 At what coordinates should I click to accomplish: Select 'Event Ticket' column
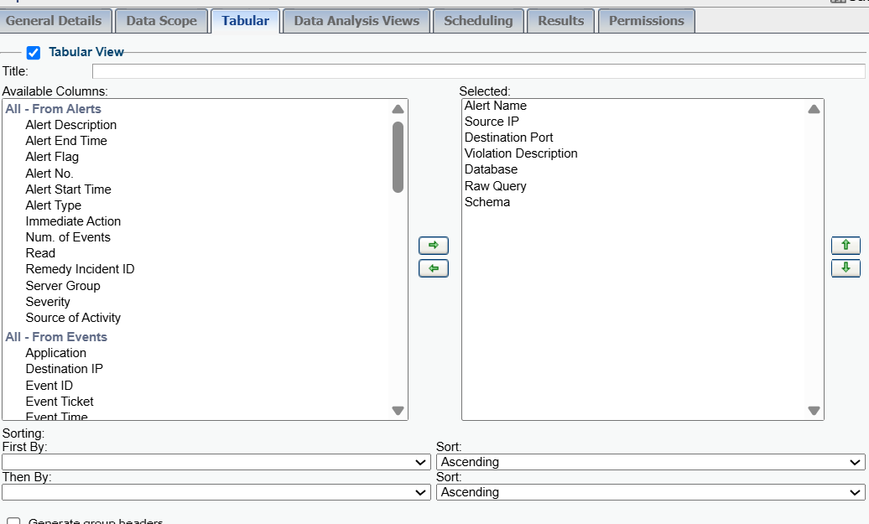[x=60, y=402]
